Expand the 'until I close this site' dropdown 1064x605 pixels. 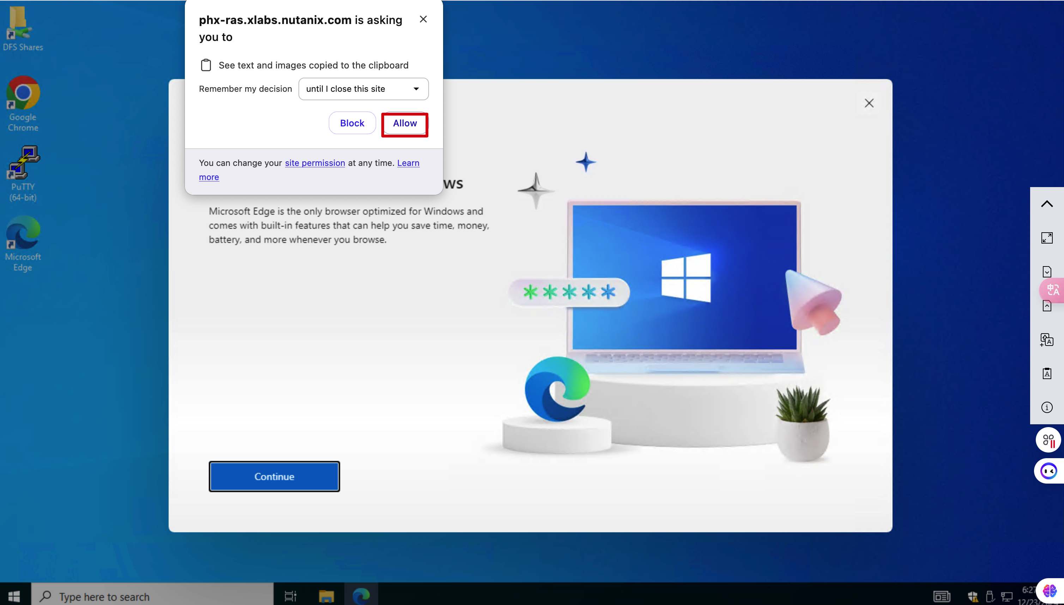[363, 89]
